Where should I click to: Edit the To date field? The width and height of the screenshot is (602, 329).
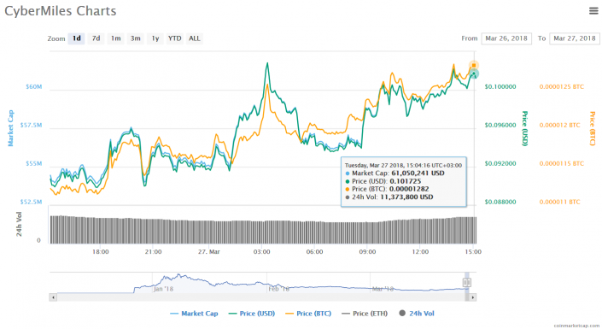pos(575,38)
